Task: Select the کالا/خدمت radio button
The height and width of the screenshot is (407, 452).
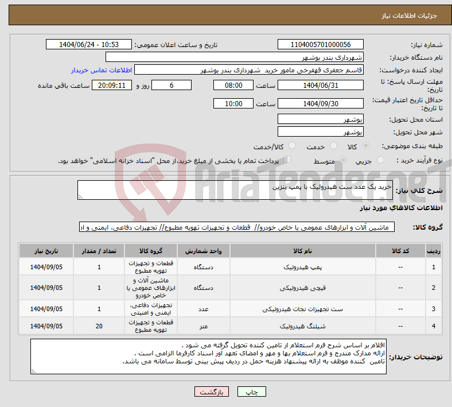Action: 293,146
